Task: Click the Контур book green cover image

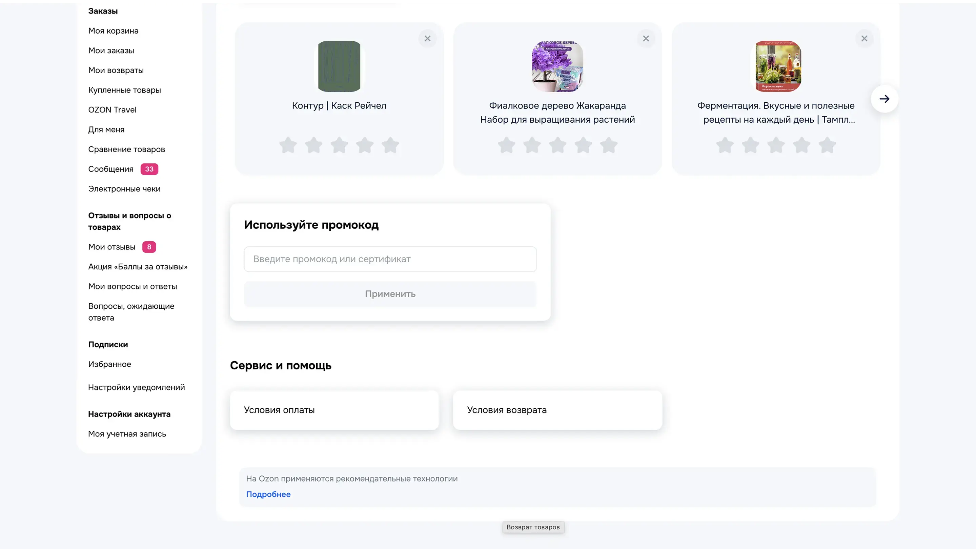Action: pyautogui.click(x=339, y=66)
